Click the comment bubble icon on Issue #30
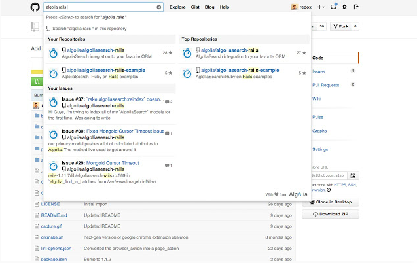Image resolution: width=417 pixels, height=263 pixels. point(167,134)
